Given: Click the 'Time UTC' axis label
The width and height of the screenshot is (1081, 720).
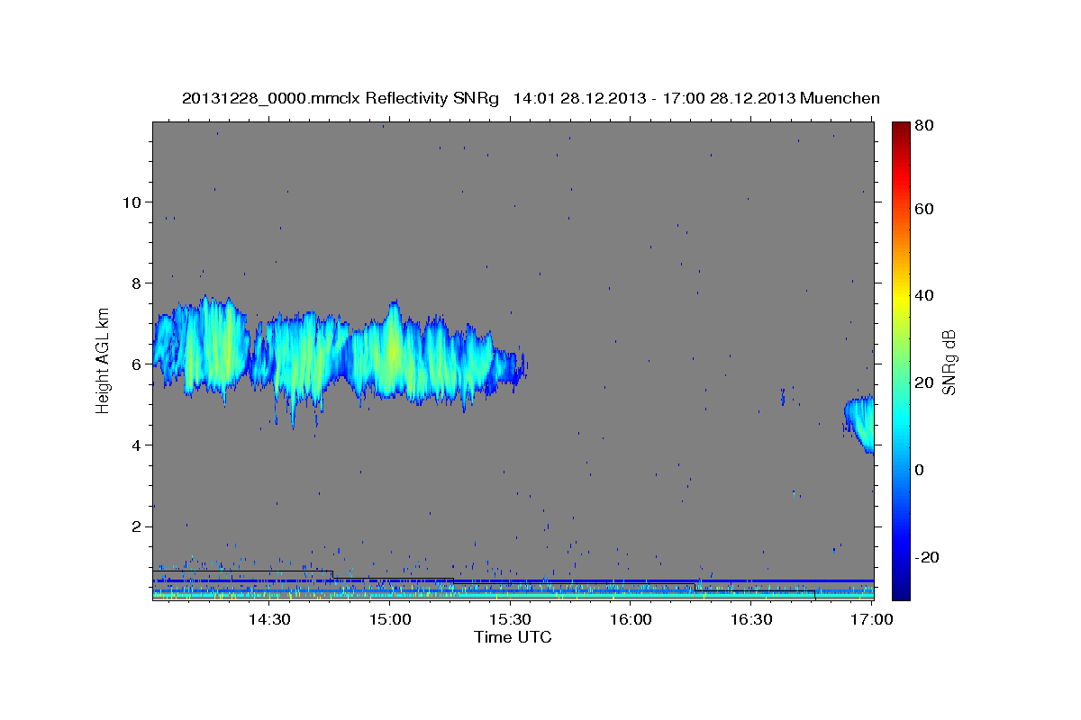Looking at the screenshot, I should tap(513, 637).
